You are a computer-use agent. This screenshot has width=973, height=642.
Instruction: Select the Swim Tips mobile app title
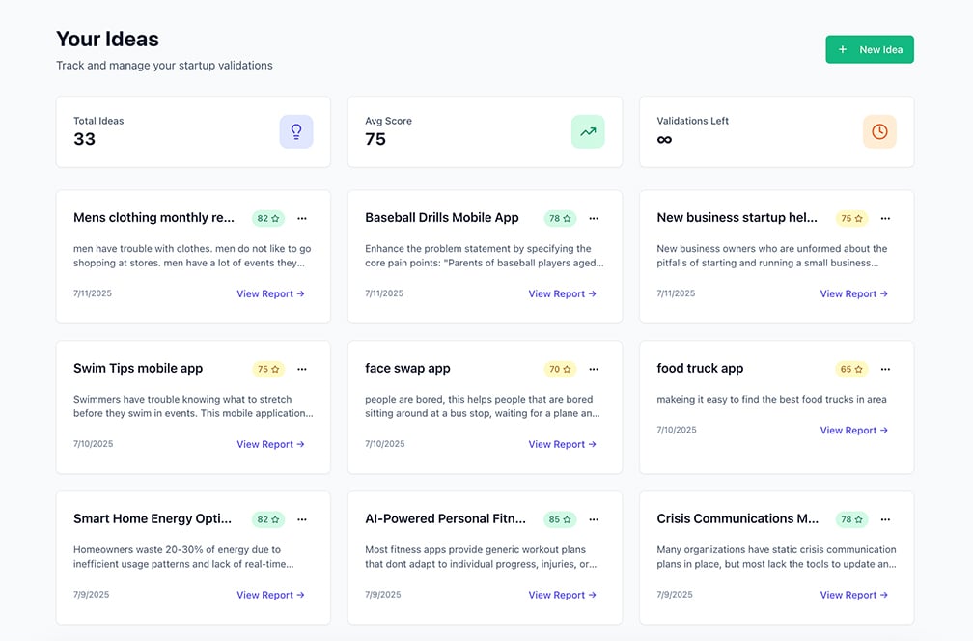click(138, 368)
